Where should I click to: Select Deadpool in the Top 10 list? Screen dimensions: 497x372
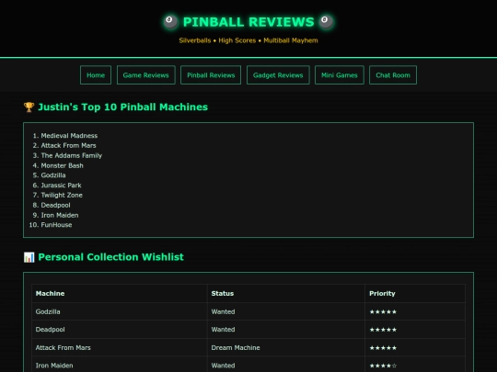(55, 205)
